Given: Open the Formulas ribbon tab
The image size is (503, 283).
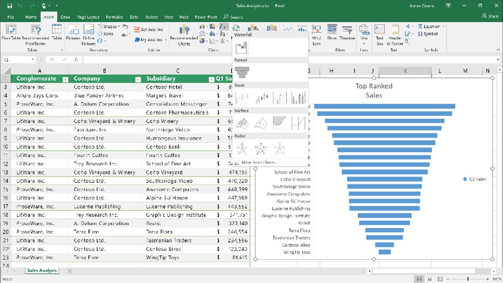Looking at the screenshot, I should (114, 17).
